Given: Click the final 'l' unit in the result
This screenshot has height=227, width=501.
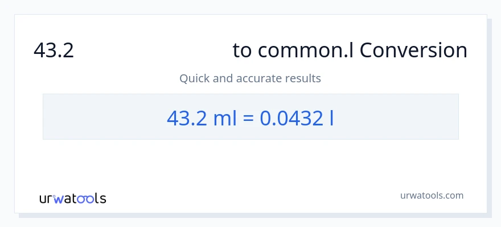Looking at the screenshot, I should click(x=331, y=117).
